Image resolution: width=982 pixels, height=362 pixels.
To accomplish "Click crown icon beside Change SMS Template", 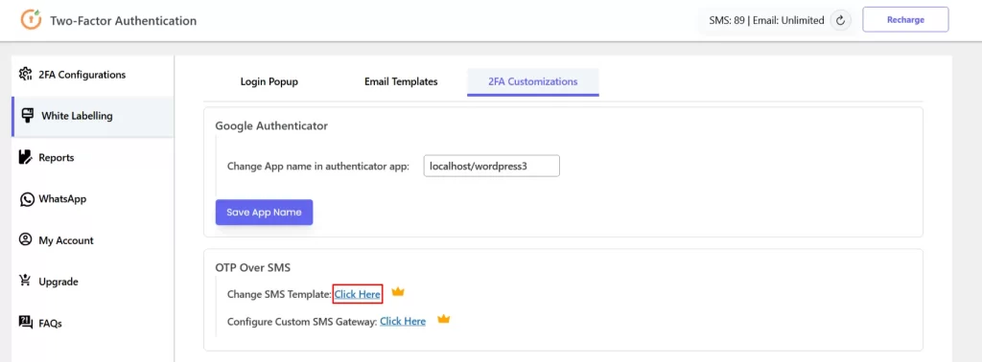I will pyautogui.click(x=398, y=292).
